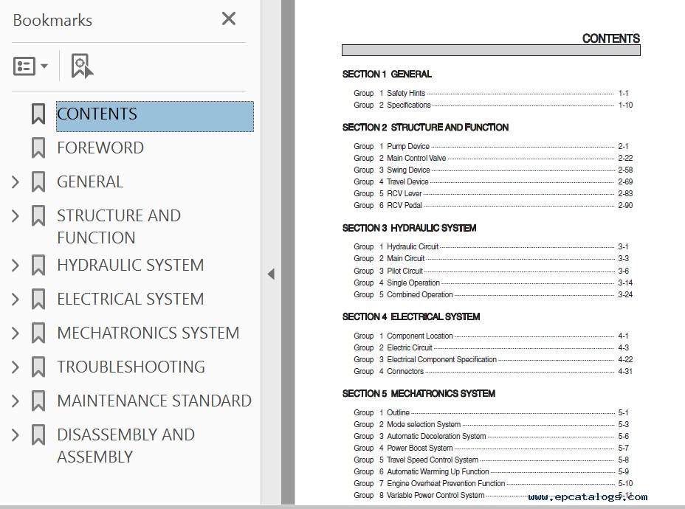Click the ELECTRICAL SYSTEM bookmark icon
This screenshot has height=509, width=685.
(38, 299)
